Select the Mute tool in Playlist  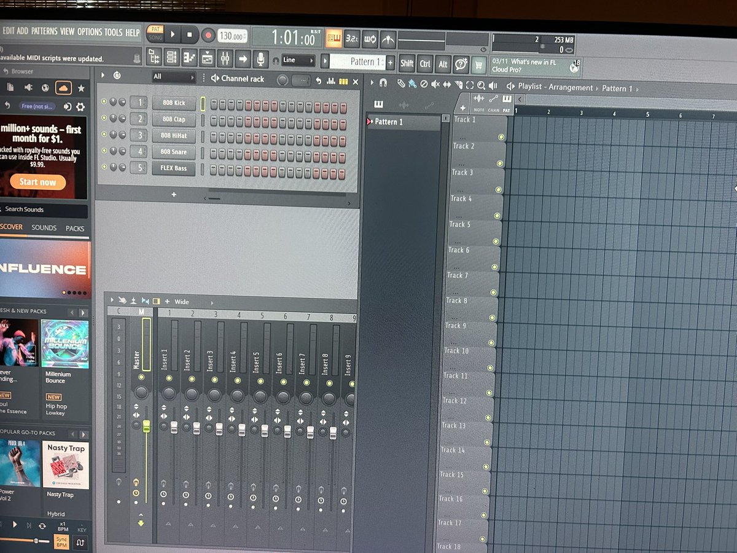[435, 84]
